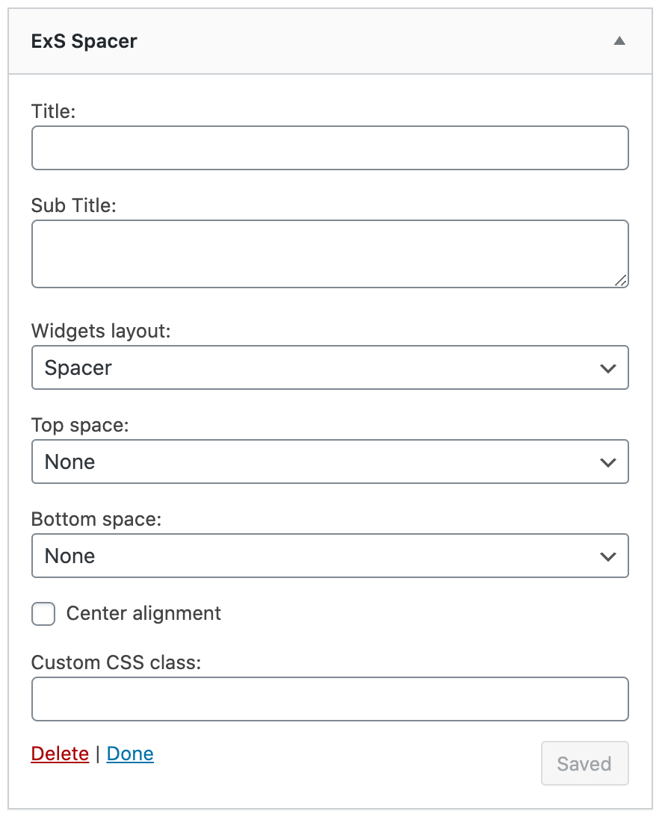Click the Done link

click(x=130, y=754)
